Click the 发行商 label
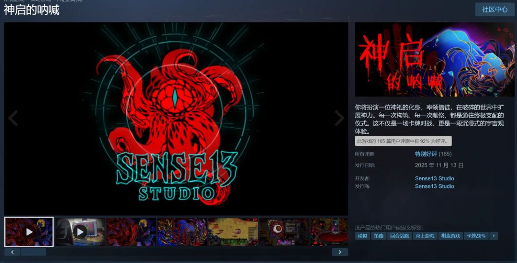Viewport: 517px width, 263px height. click(x=363, y=186)
